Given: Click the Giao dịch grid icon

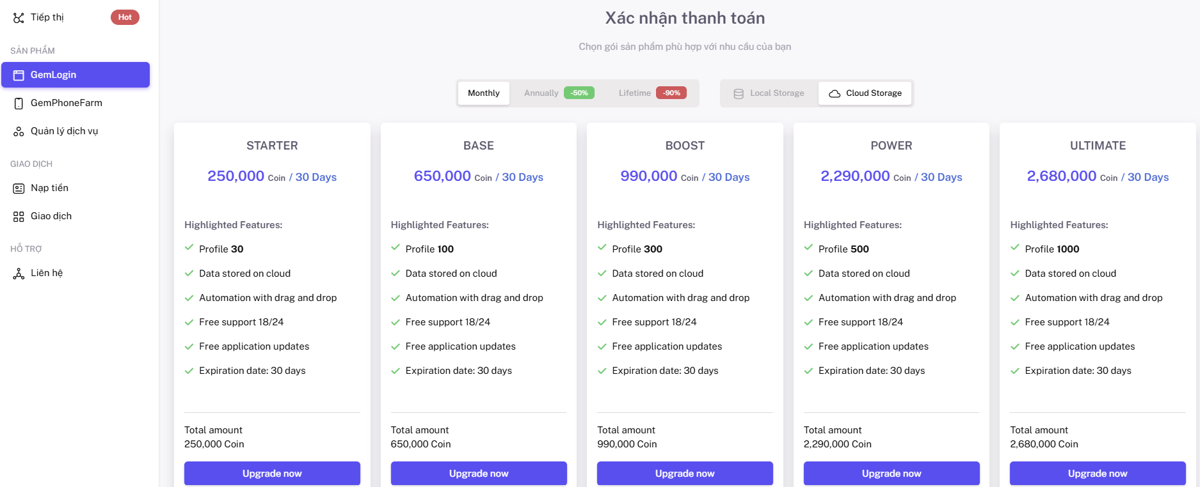Looking at the screenshot, I should click(19, 217).
